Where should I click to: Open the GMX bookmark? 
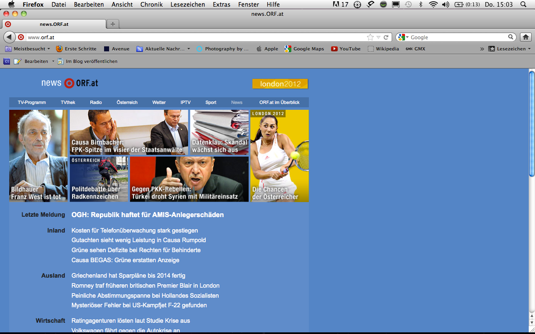[x=415, y=49]
